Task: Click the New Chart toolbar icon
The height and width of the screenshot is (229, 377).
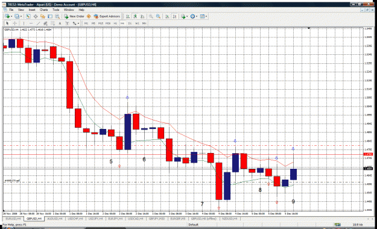Action: click(7, 16)
